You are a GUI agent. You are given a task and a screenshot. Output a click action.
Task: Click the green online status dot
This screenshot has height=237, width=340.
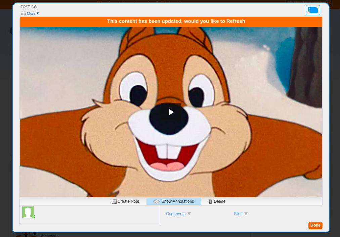pos(33,217)
